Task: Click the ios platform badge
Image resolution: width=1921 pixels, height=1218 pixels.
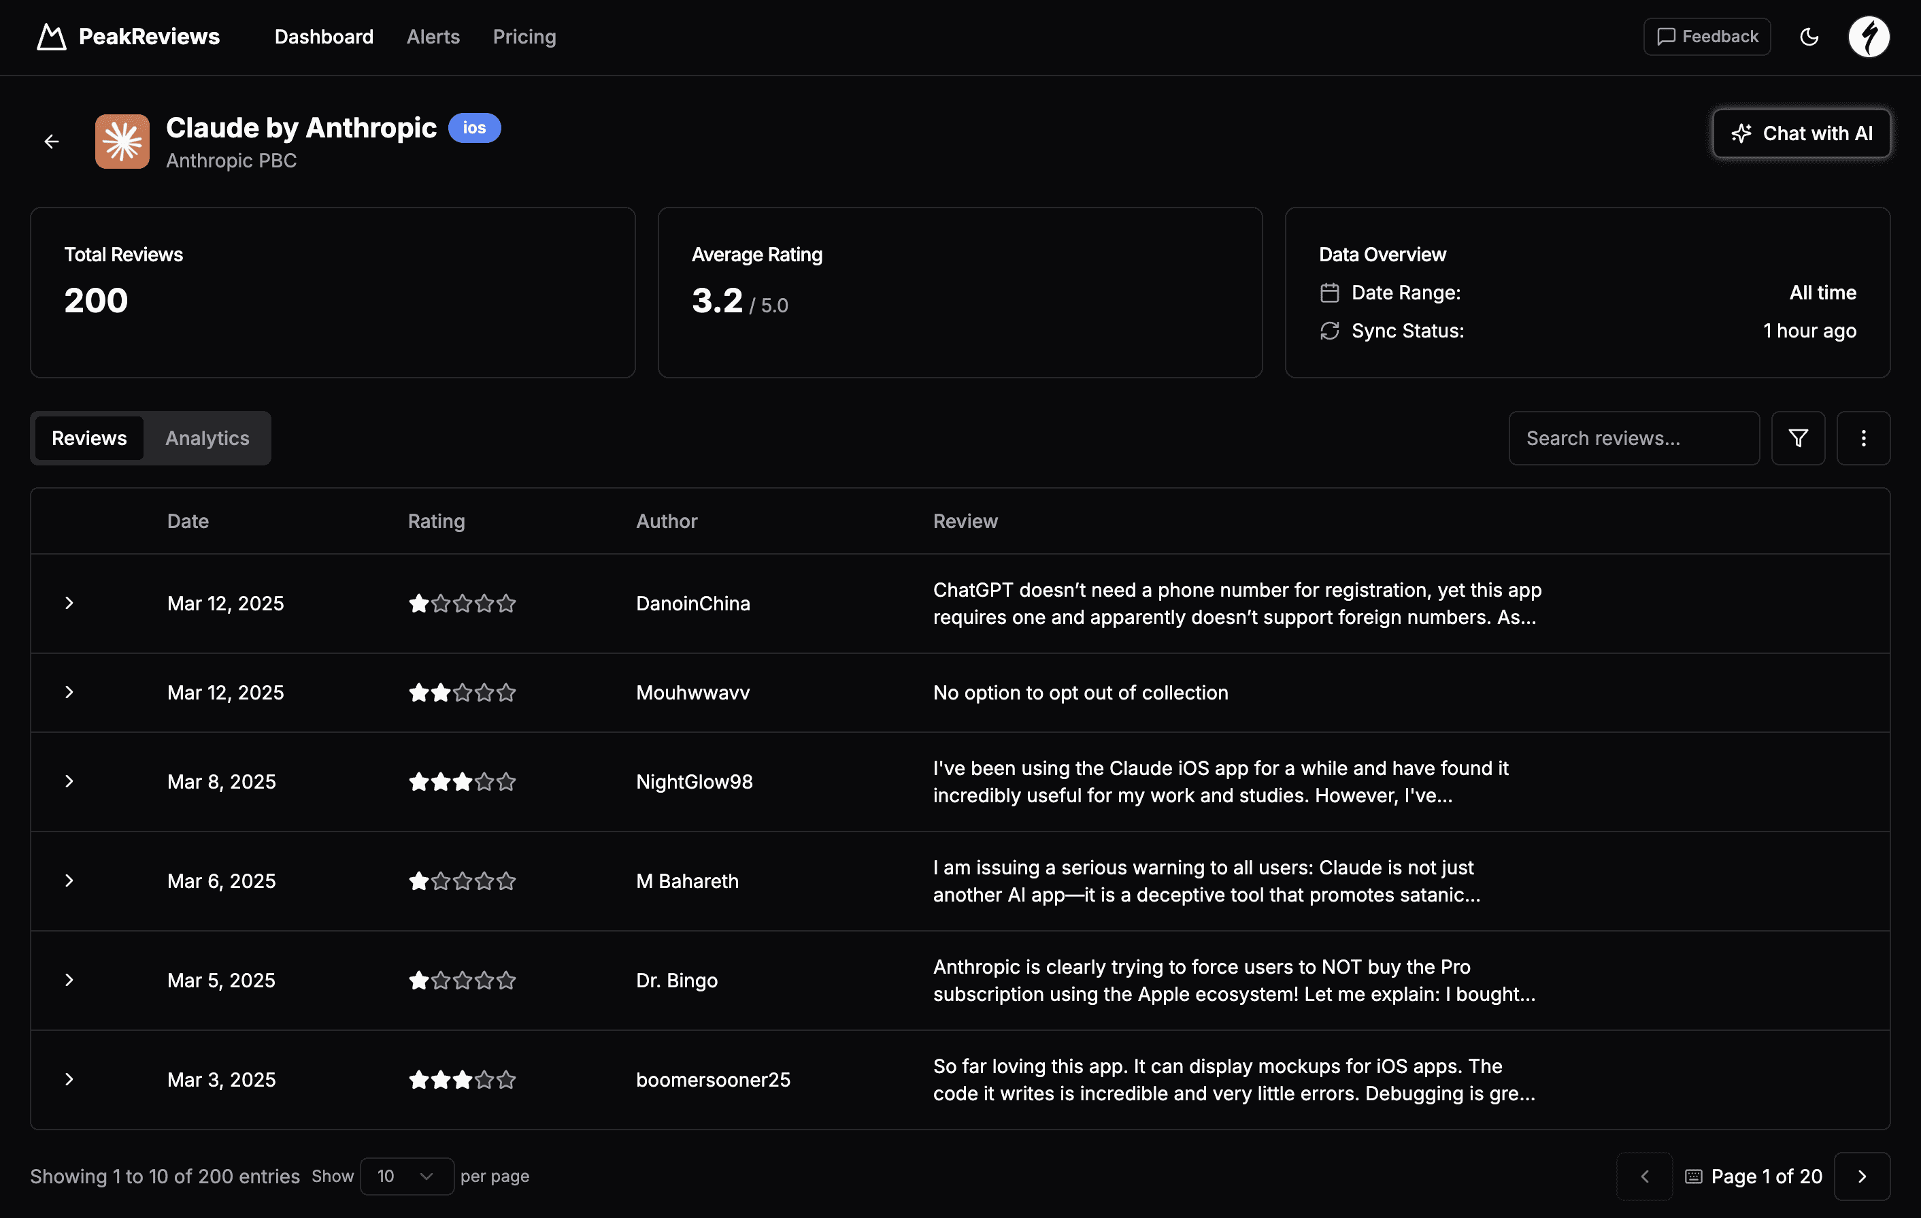Action: pyautogui.click(x=474, y=128)
